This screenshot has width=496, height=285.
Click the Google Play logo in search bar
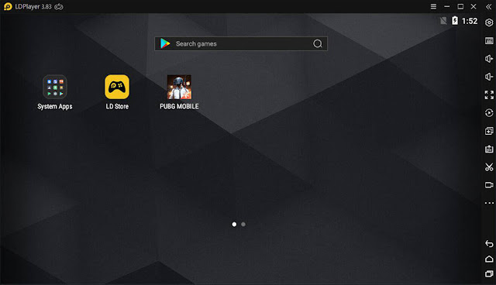[165, 43]
